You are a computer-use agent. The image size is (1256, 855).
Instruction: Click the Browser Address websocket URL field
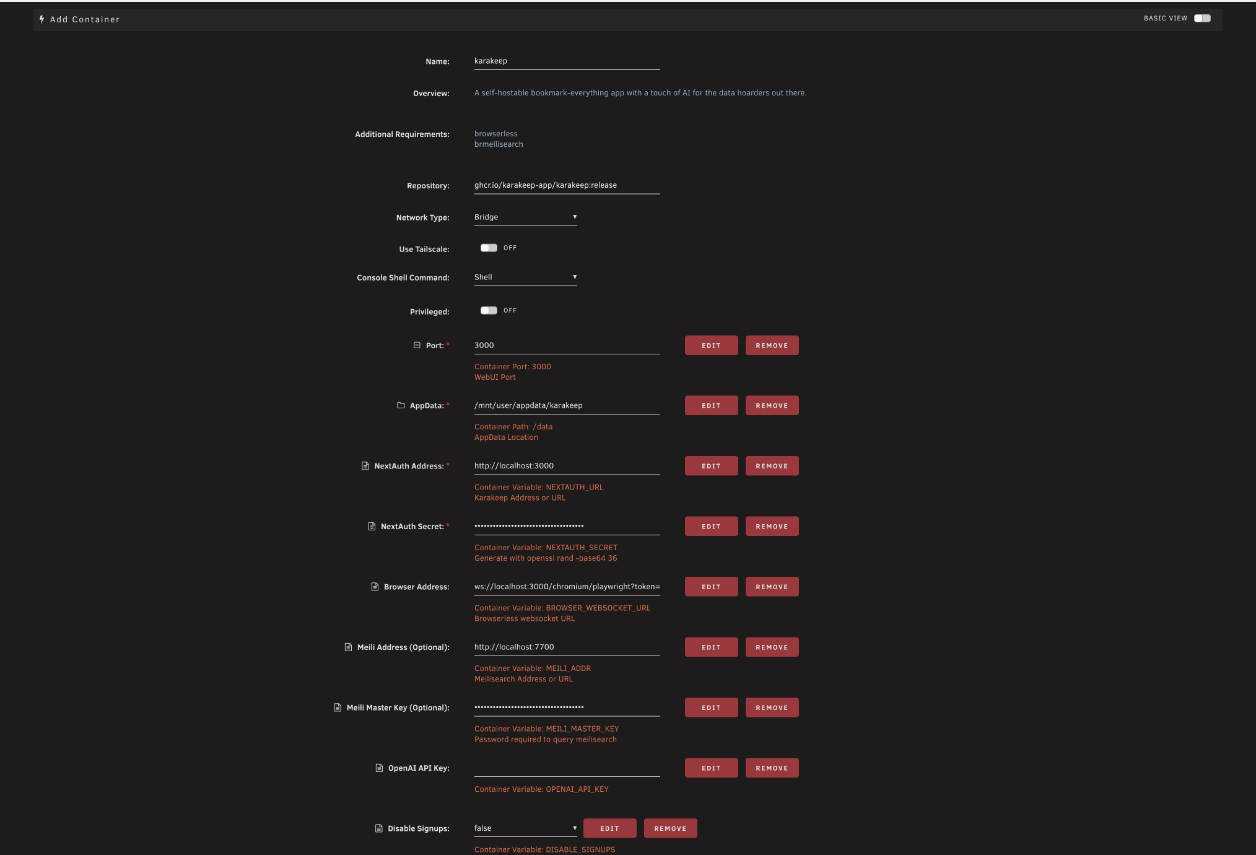pos(567,587)
